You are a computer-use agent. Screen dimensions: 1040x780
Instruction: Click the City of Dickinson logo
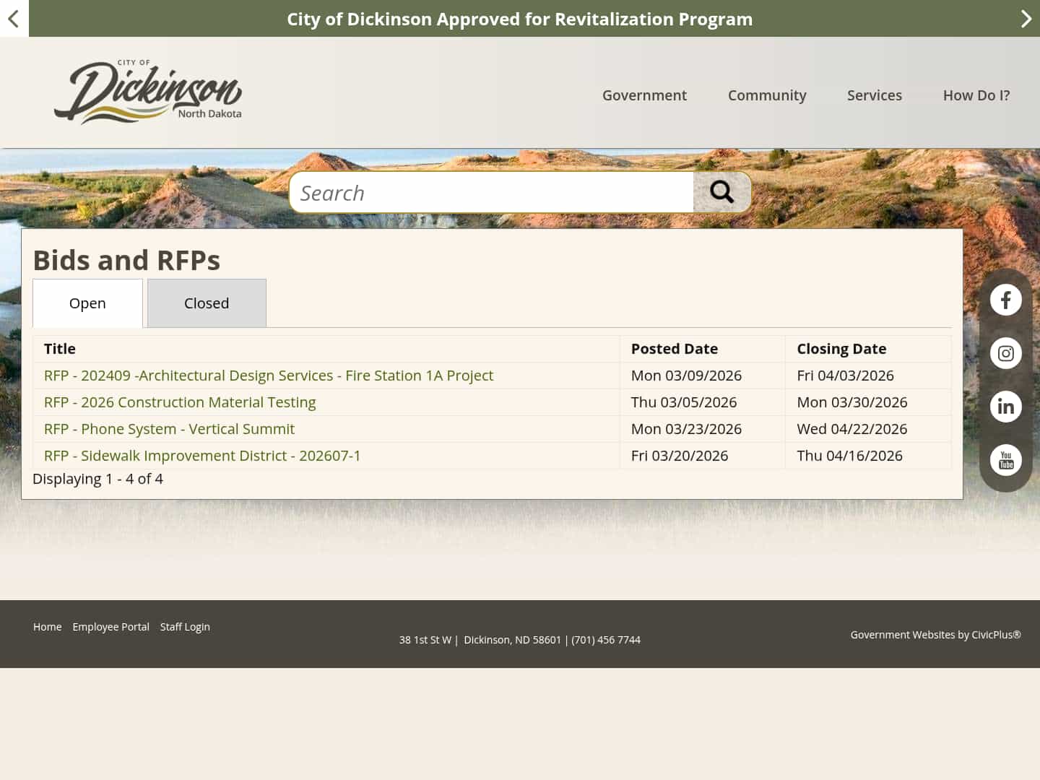148,90
